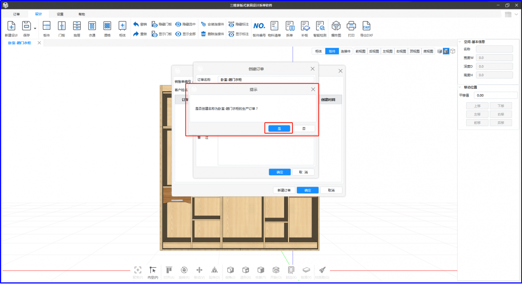Select the 内空(P) bottom tool

(x=153, y=273)
